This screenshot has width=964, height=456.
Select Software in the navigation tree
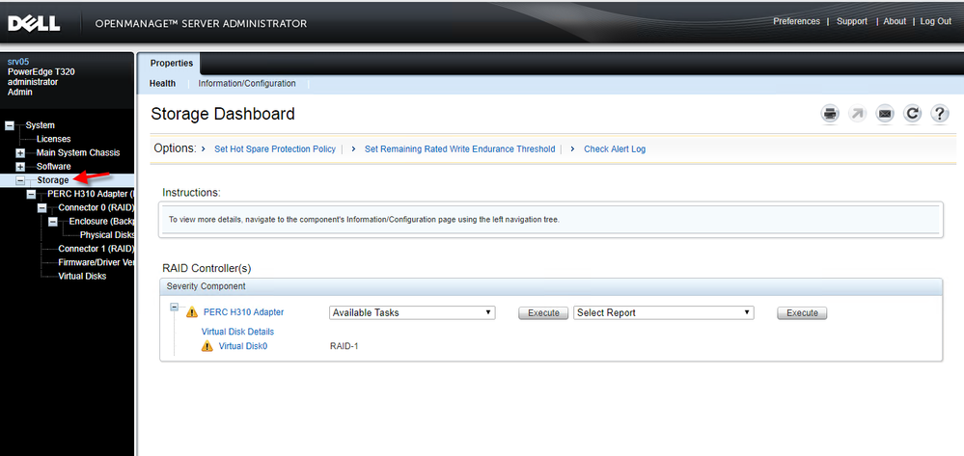point(53,167)
